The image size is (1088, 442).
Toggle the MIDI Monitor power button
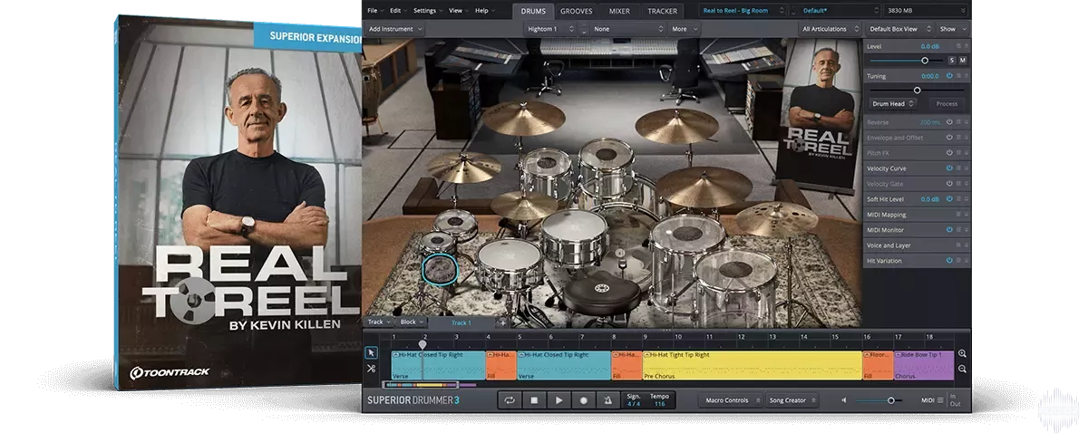(949, 230)
